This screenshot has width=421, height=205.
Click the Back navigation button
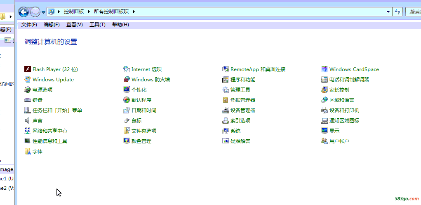[x=24, y=12]
